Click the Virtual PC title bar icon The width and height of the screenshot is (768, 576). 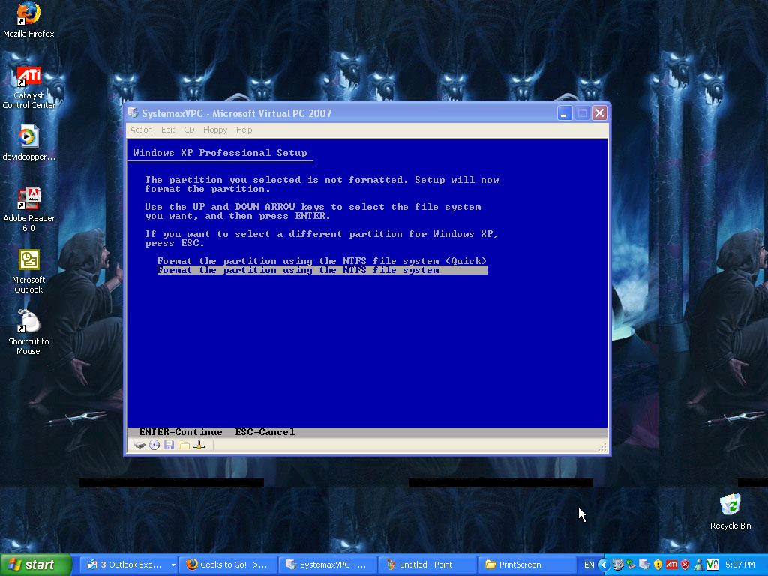pyautogui.click(x=133, y=113)
